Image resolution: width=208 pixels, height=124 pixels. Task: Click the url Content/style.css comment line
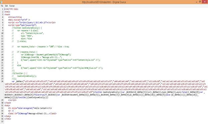click(28, 33)
